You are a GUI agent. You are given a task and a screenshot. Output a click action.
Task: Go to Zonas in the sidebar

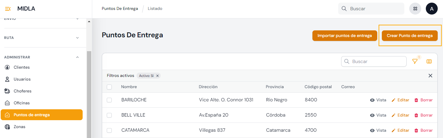click(19, 127)
